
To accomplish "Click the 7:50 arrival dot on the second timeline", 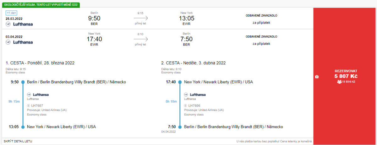I will (x=180, y=127).
